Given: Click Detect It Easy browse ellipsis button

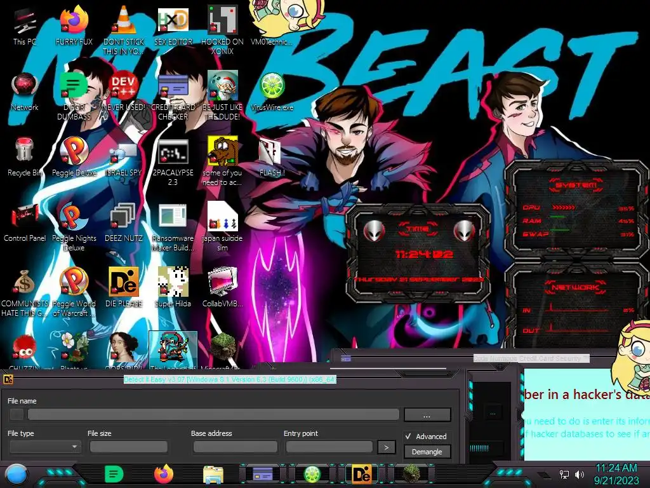Looking at the screenshot, I should [427, 414].
